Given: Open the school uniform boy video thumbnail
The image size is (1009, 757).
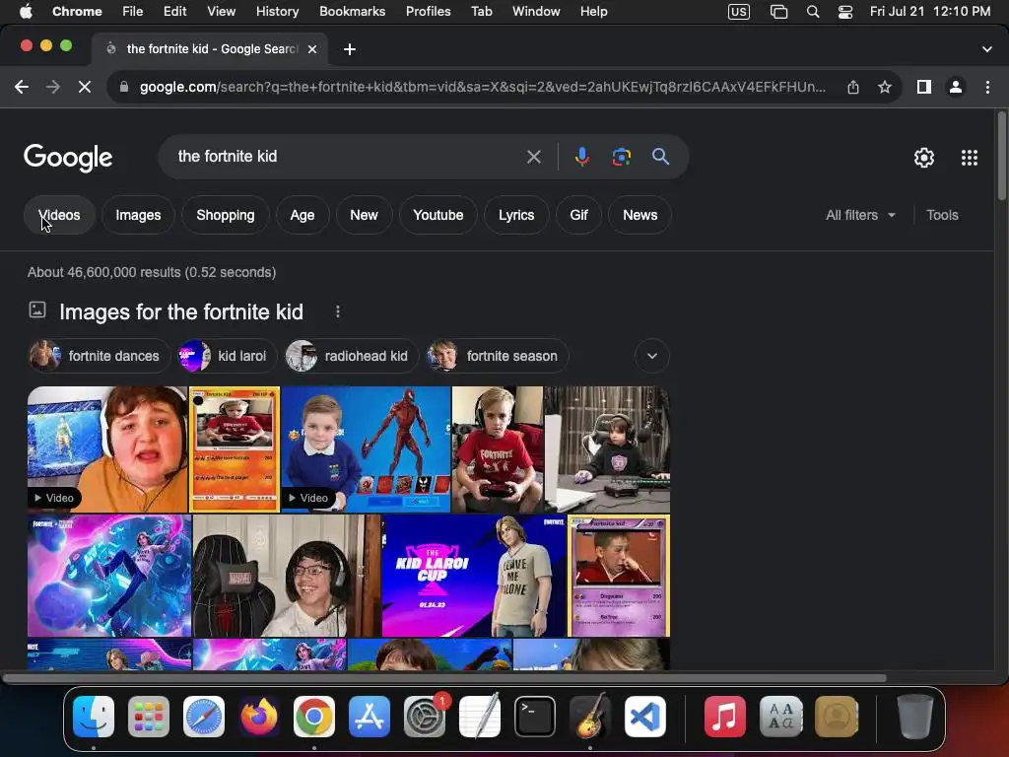Looking at the screenshot, I should tap(366, 449).
